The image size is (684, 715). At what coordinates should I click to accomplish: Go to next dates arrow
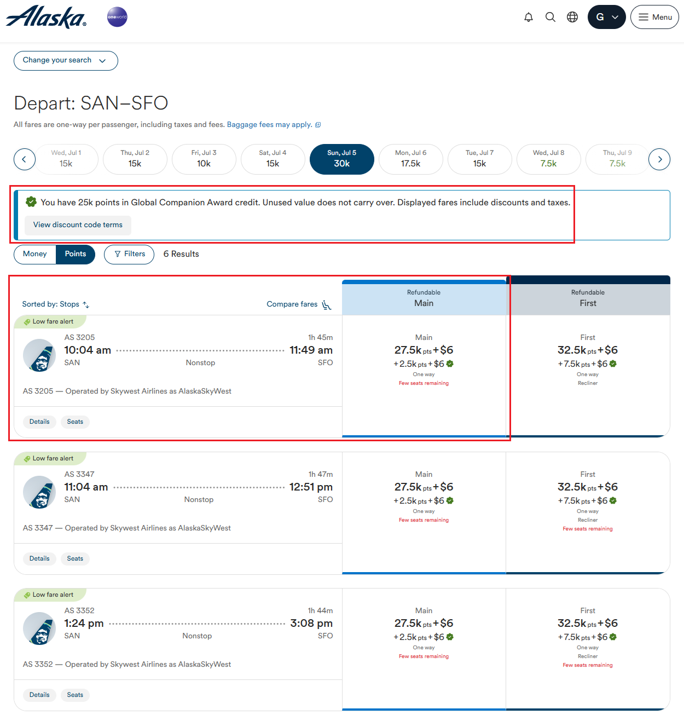pos(659,159)
